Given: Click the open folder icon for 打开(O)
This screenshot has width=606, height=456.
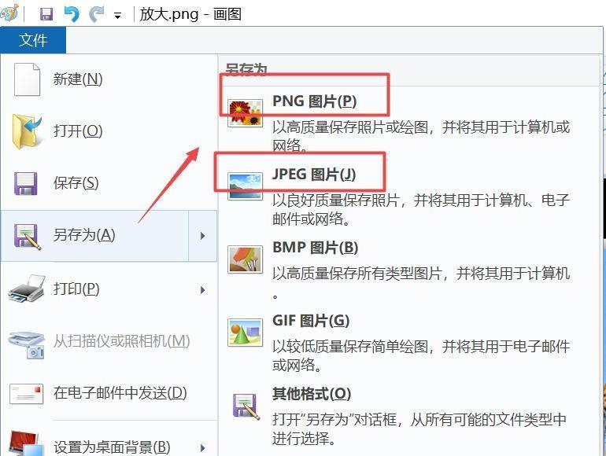Looking at the screenshot, I should click(26, 131).
